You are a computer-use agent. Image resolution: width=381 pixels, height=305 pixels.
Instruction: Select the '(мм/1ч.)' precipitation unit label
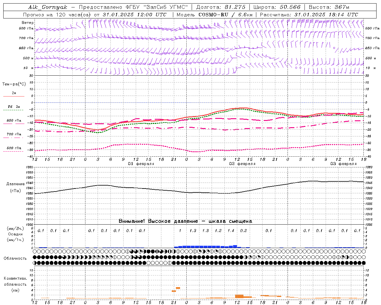[x=15, y=240]
